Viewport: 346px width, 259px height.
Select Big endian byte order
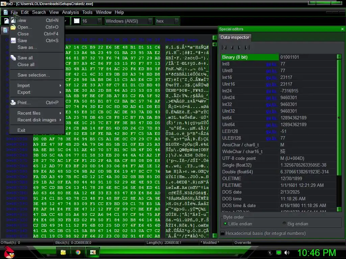pos(295,224)
